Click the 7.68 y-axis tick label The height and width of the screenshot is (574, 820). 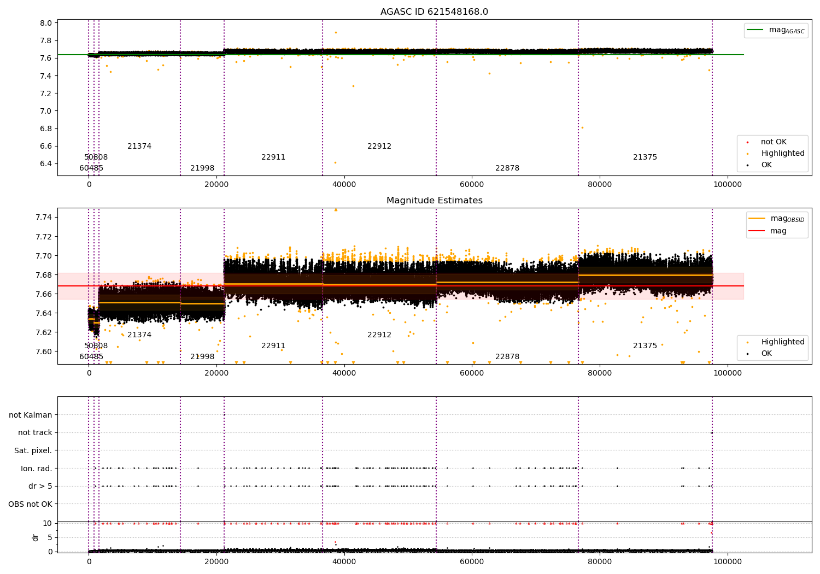click(x=44, y=275)
